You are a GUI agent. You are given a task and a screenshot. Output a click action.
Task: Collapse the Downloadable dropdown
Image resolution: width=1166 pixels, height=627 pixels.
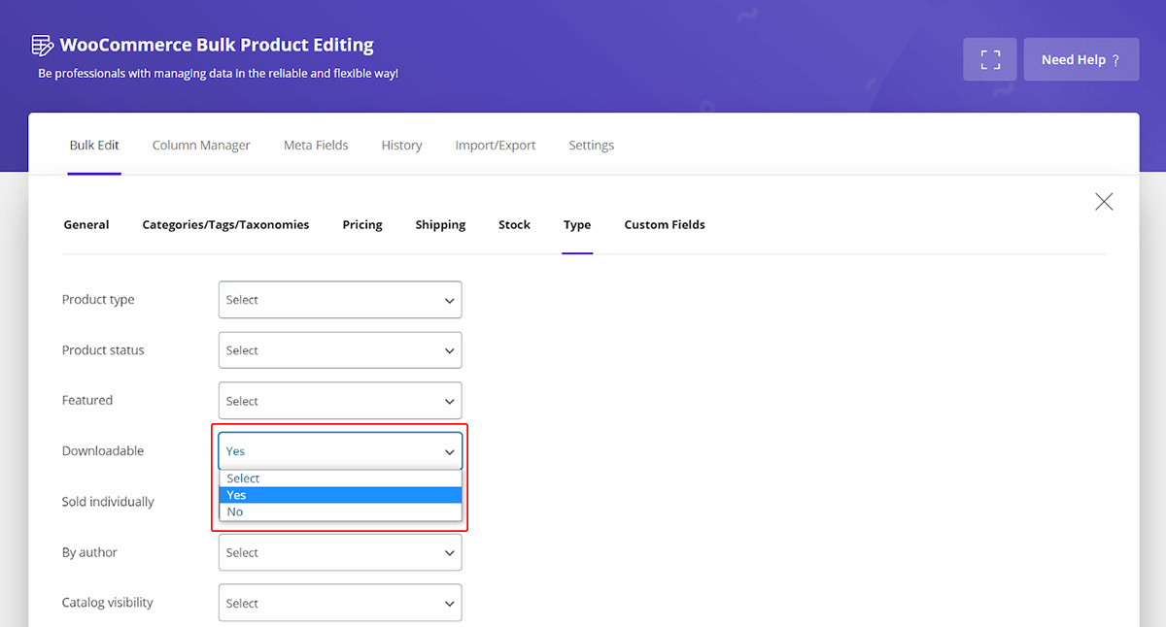point(340,451)
